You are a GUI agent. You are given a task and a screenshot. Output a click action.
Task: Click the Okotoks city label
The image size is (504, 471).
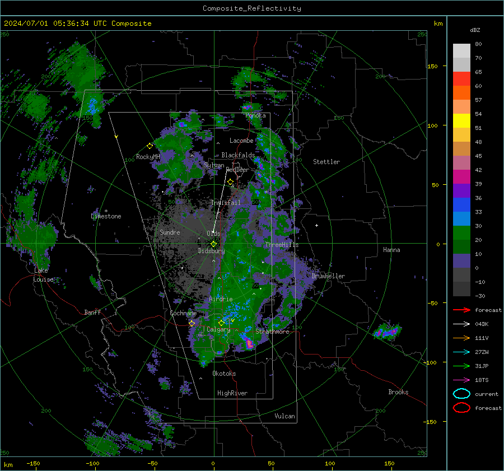(x=224, y=374)
